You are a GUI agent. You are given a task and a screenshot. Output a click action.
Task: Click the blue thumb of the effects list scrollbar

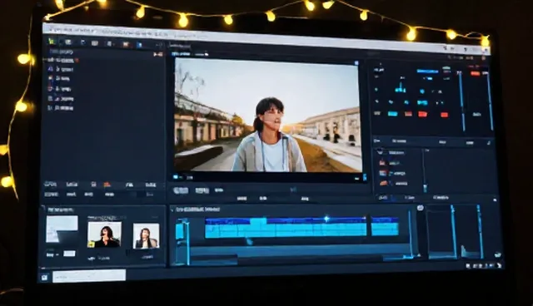click(x=425, y=188)
